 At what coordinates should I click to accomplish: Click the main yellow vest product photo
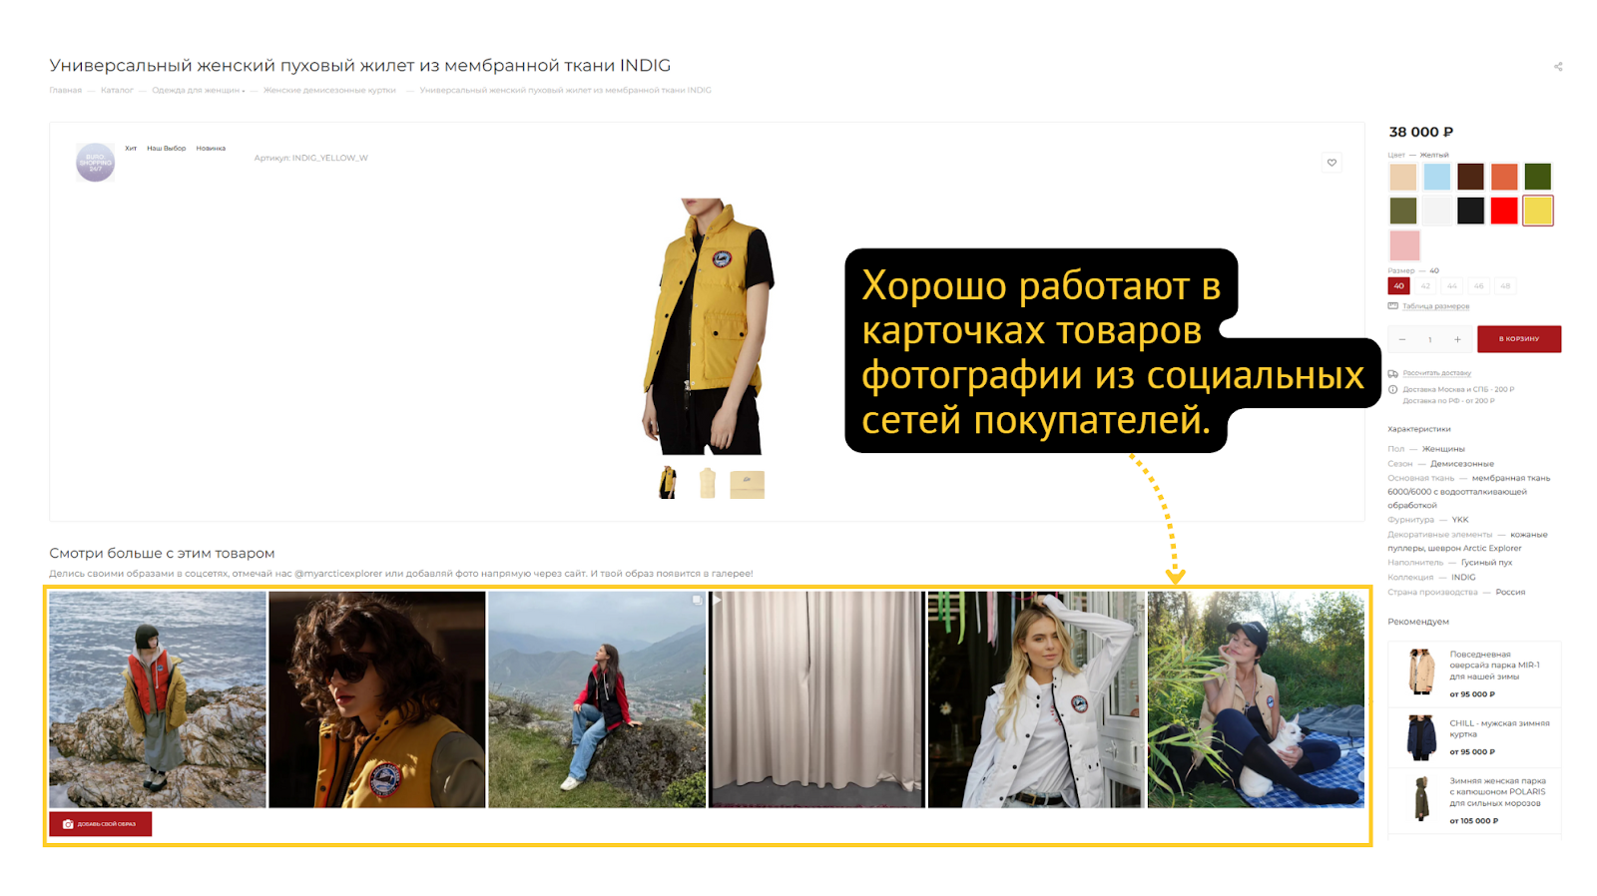click(708, 326)
